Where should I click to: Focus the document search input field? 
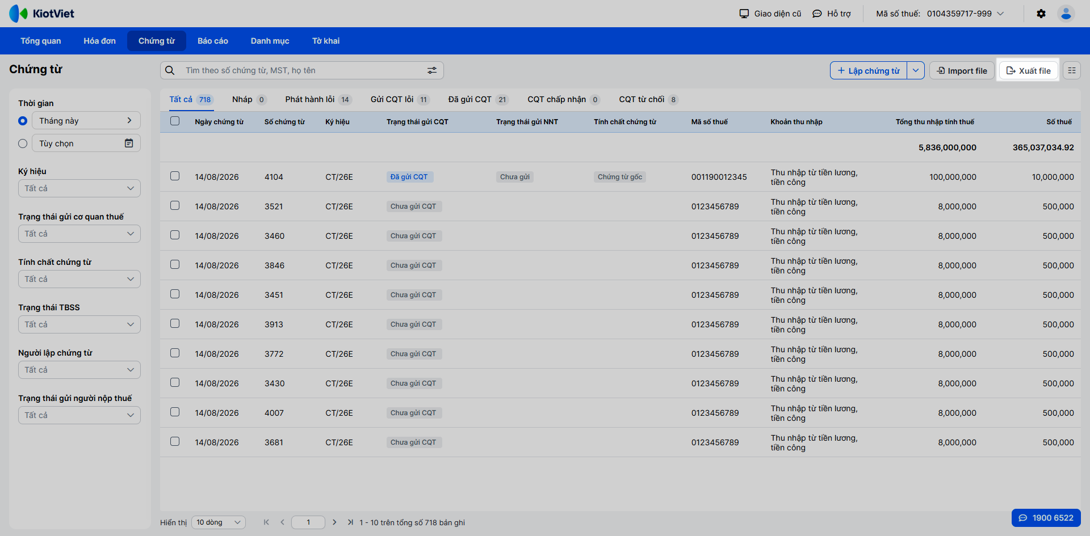tap(302, 70)
